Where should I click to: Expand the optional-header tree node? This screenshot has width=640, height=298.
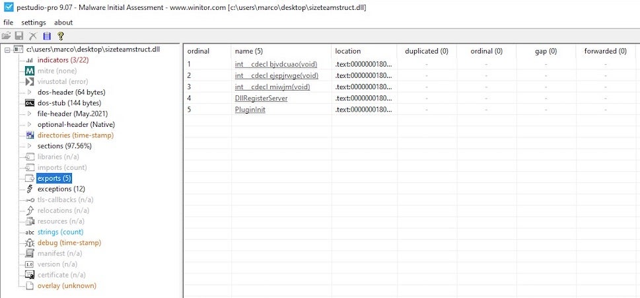click(x=29, y=125)
